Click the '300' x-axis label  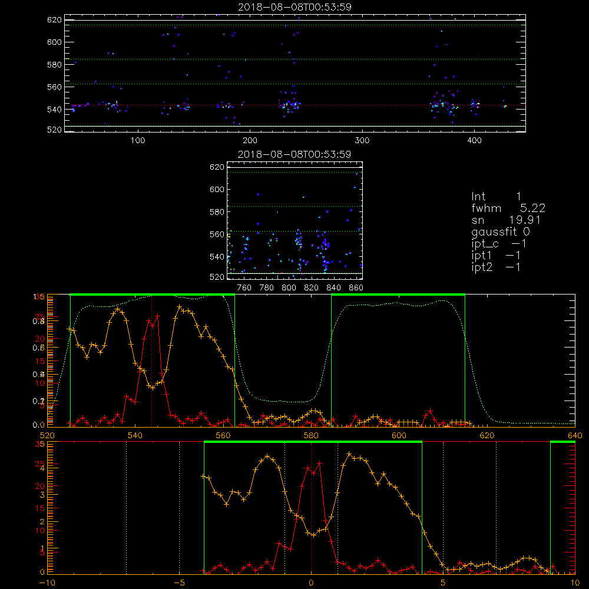362,141
